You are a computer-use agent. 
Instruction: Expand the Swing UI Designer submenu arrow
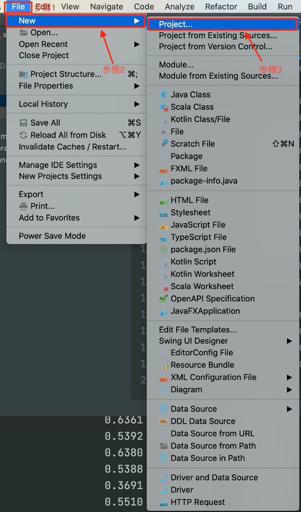289,341
